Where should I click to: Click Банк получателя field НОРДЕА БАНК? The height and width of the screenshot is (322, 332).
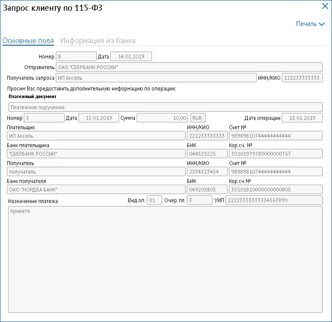(96, 189)
